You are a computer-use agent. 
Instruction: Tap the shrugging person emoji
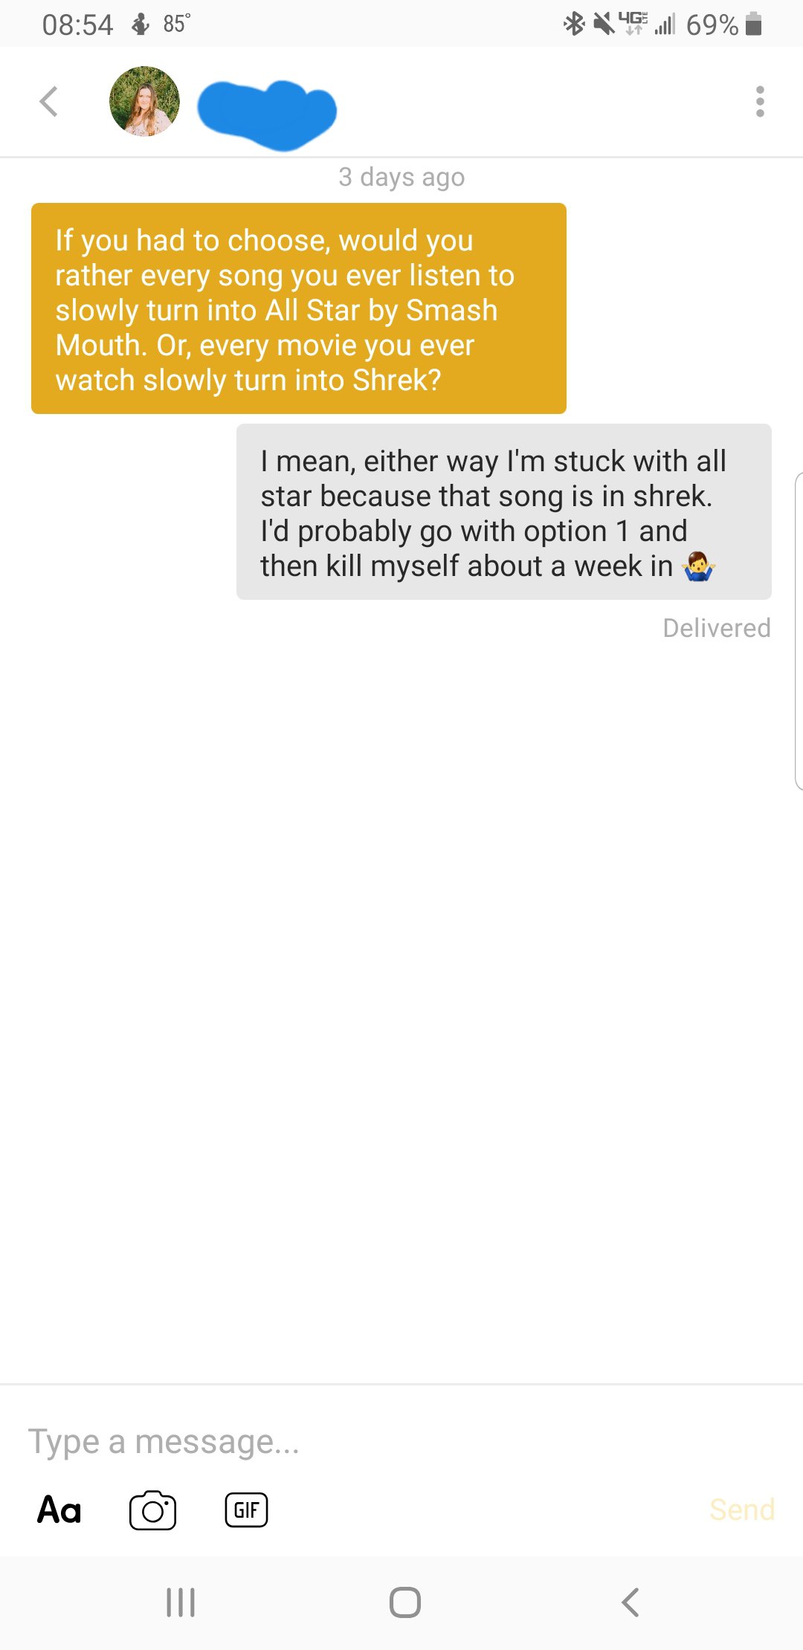click(x=698, y=568)
